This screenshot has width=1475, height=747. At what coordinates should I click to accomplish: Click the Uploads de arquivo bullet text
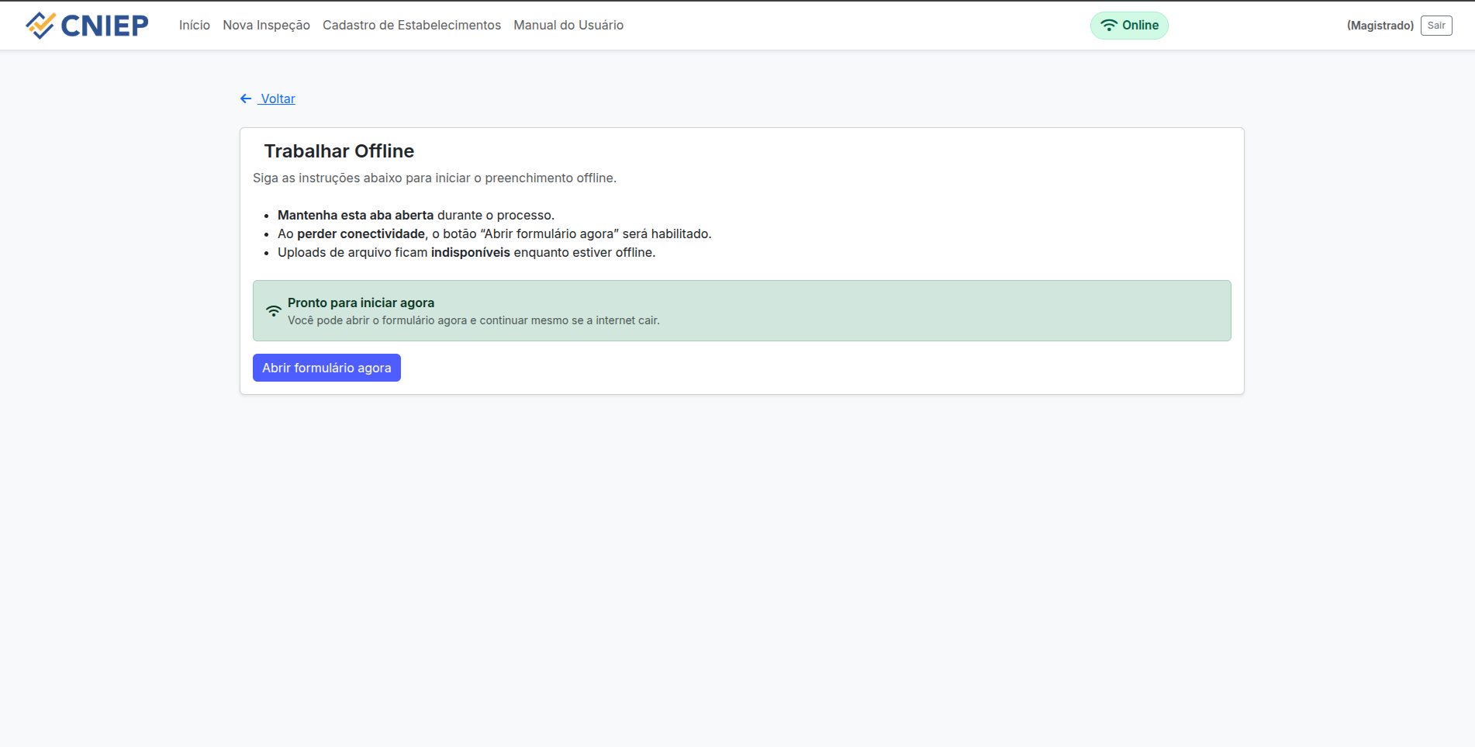point(466,253)
